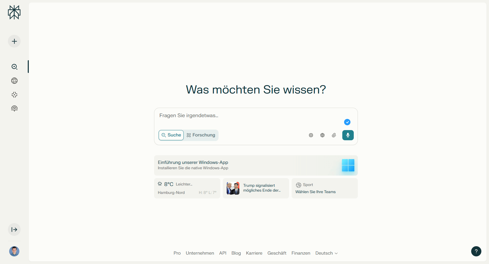Open the Spaces section from the sidebar
Viewport: 489px width, 264px height.
coord(14,95)
